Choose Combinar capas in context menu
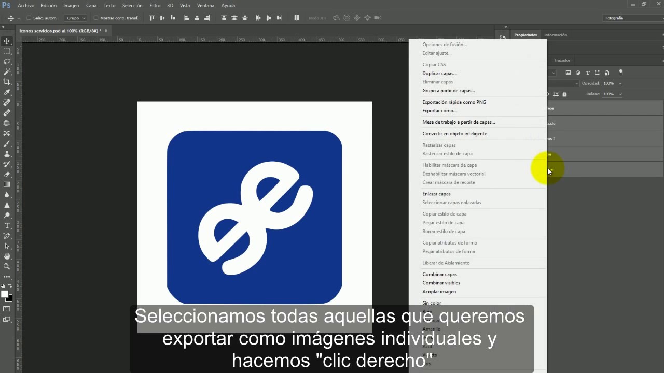 pos(439,275)
